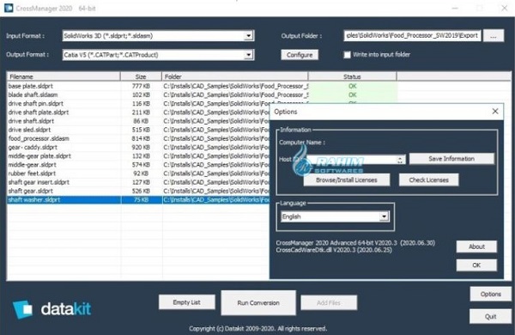
Task: Click into the Output Folder path field
Action: [412, 35]
